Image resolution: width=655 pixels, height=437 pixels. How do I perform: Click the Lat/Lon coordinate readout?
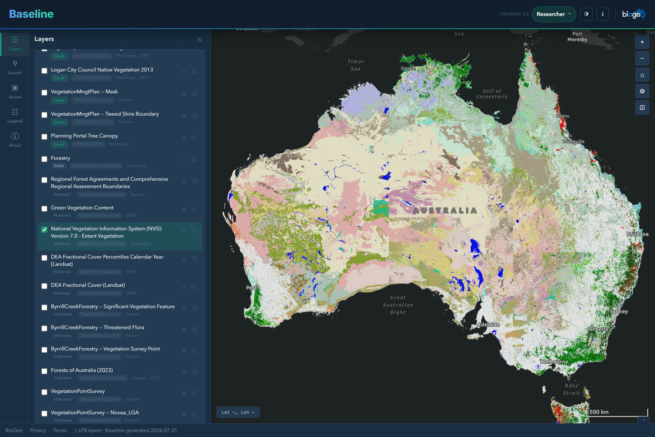coord(238,412)
